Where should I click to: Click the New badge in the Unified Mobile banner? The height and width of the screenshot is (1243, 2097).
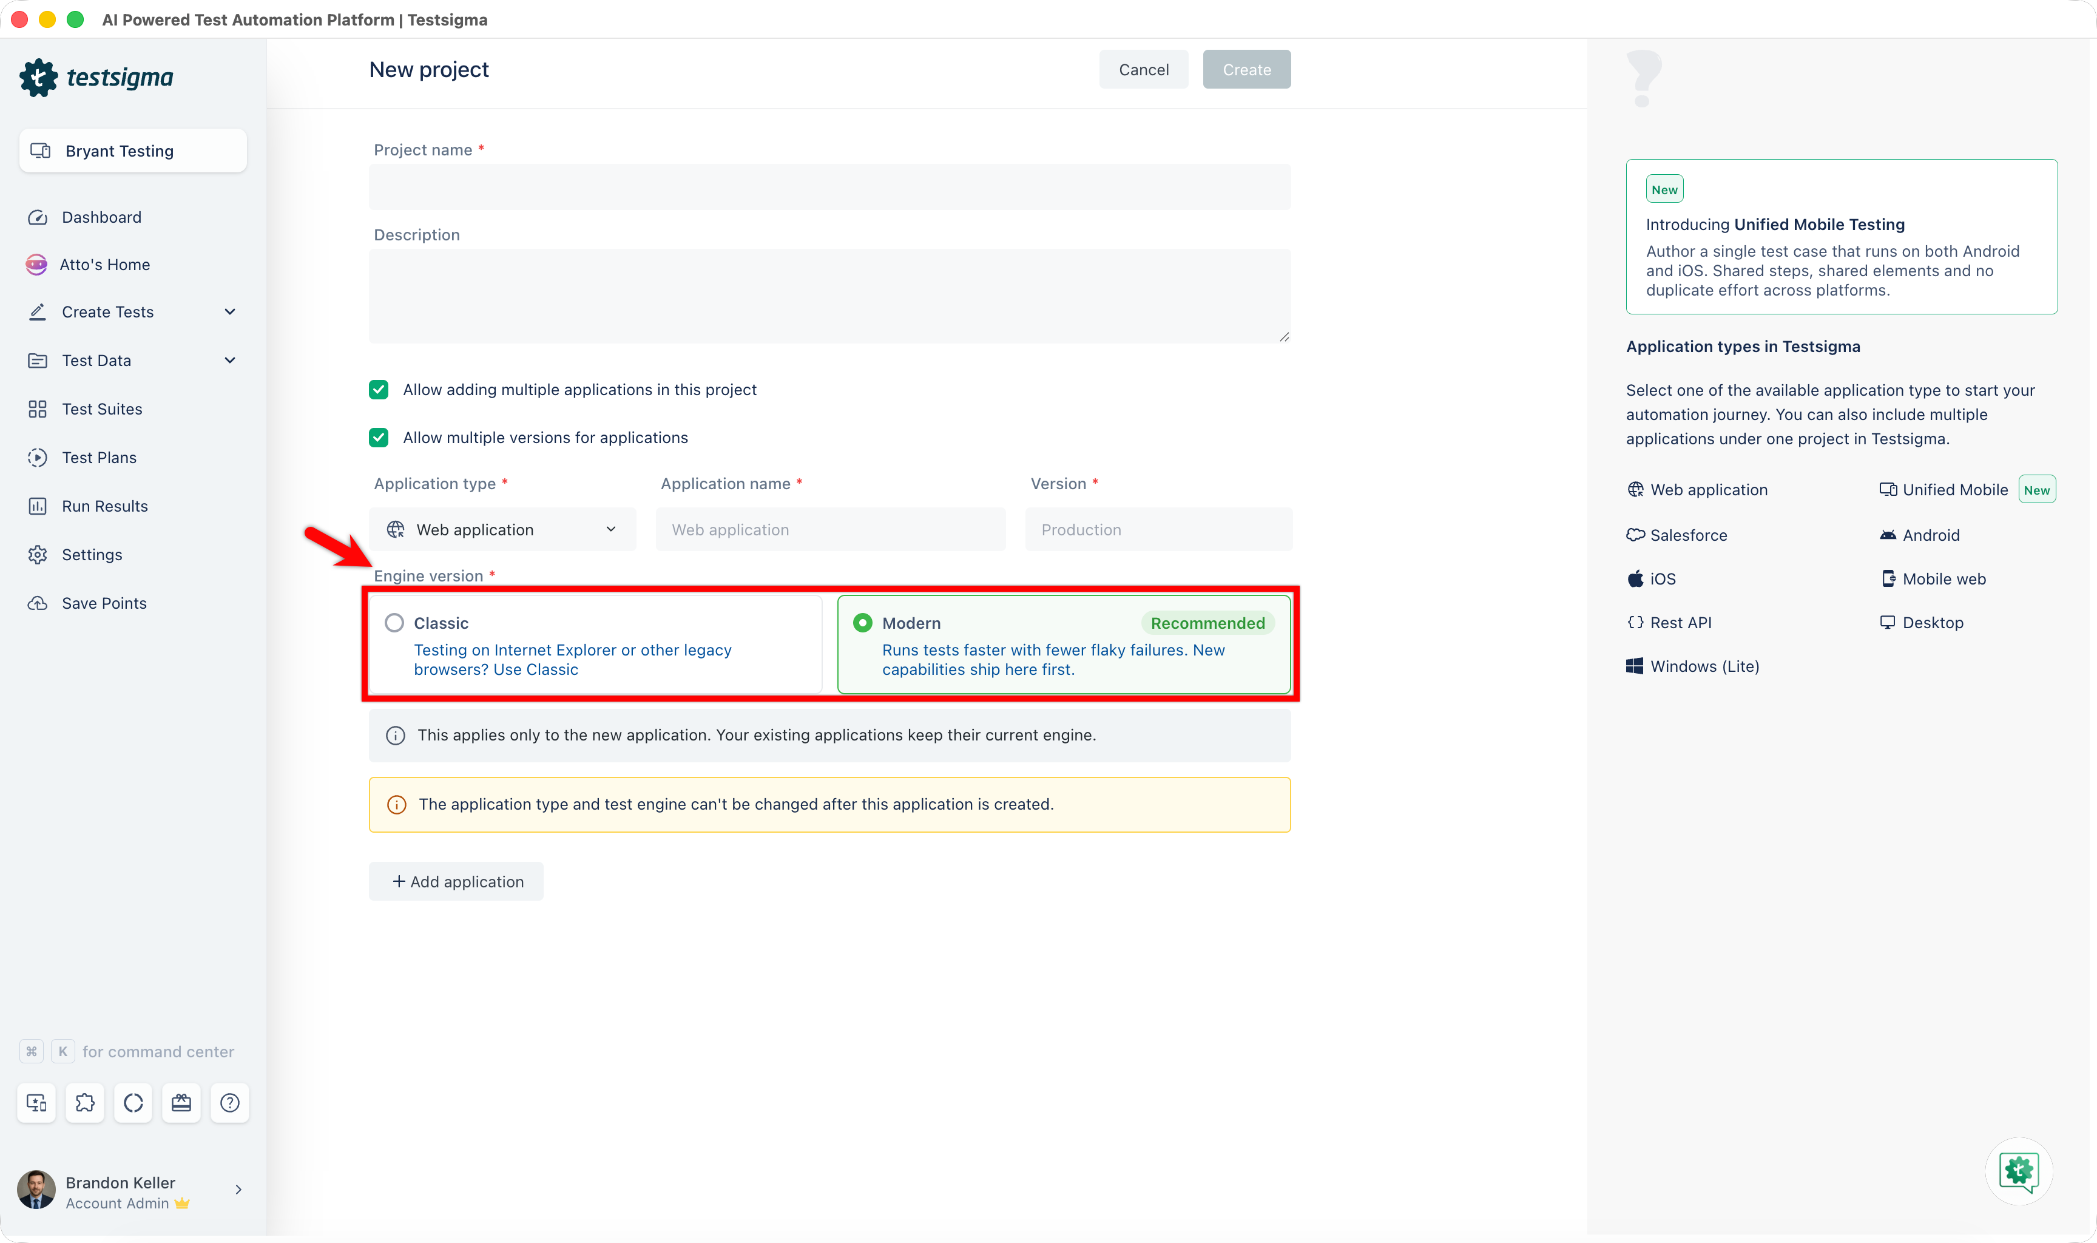coord(1664,189)
